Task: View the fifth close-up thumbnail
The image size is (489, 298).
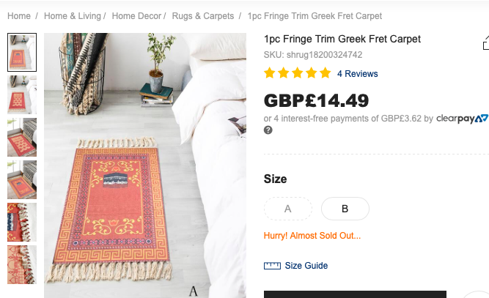Action: 22,222
